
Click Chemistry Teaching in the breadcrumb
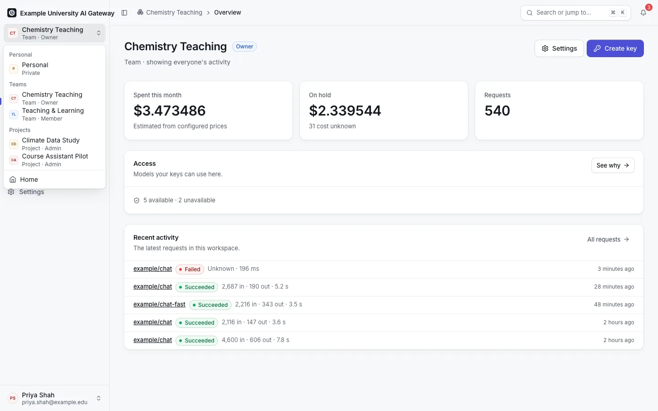(174, 12)
